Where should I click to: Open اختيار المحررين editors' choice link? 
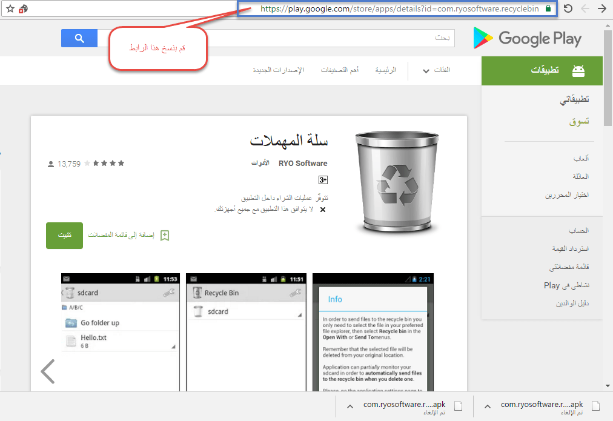(567, 194)
